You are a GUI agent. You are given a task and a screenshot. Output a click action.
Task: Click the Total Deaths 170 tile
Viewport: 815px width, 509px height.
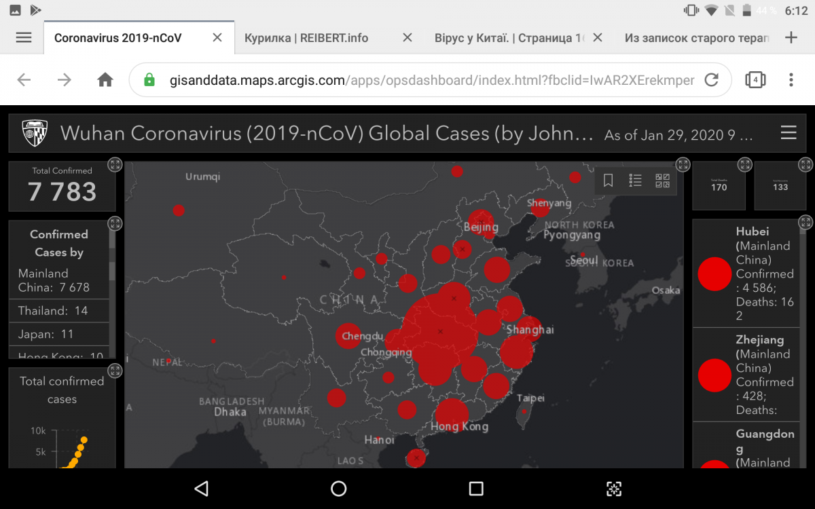coord(719,185)
